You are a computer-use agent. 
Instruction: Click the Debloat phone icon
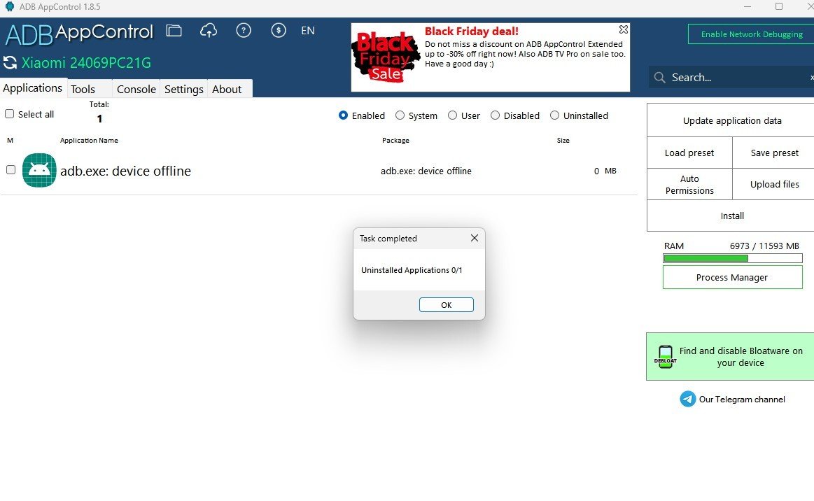(x=666, y=357)
